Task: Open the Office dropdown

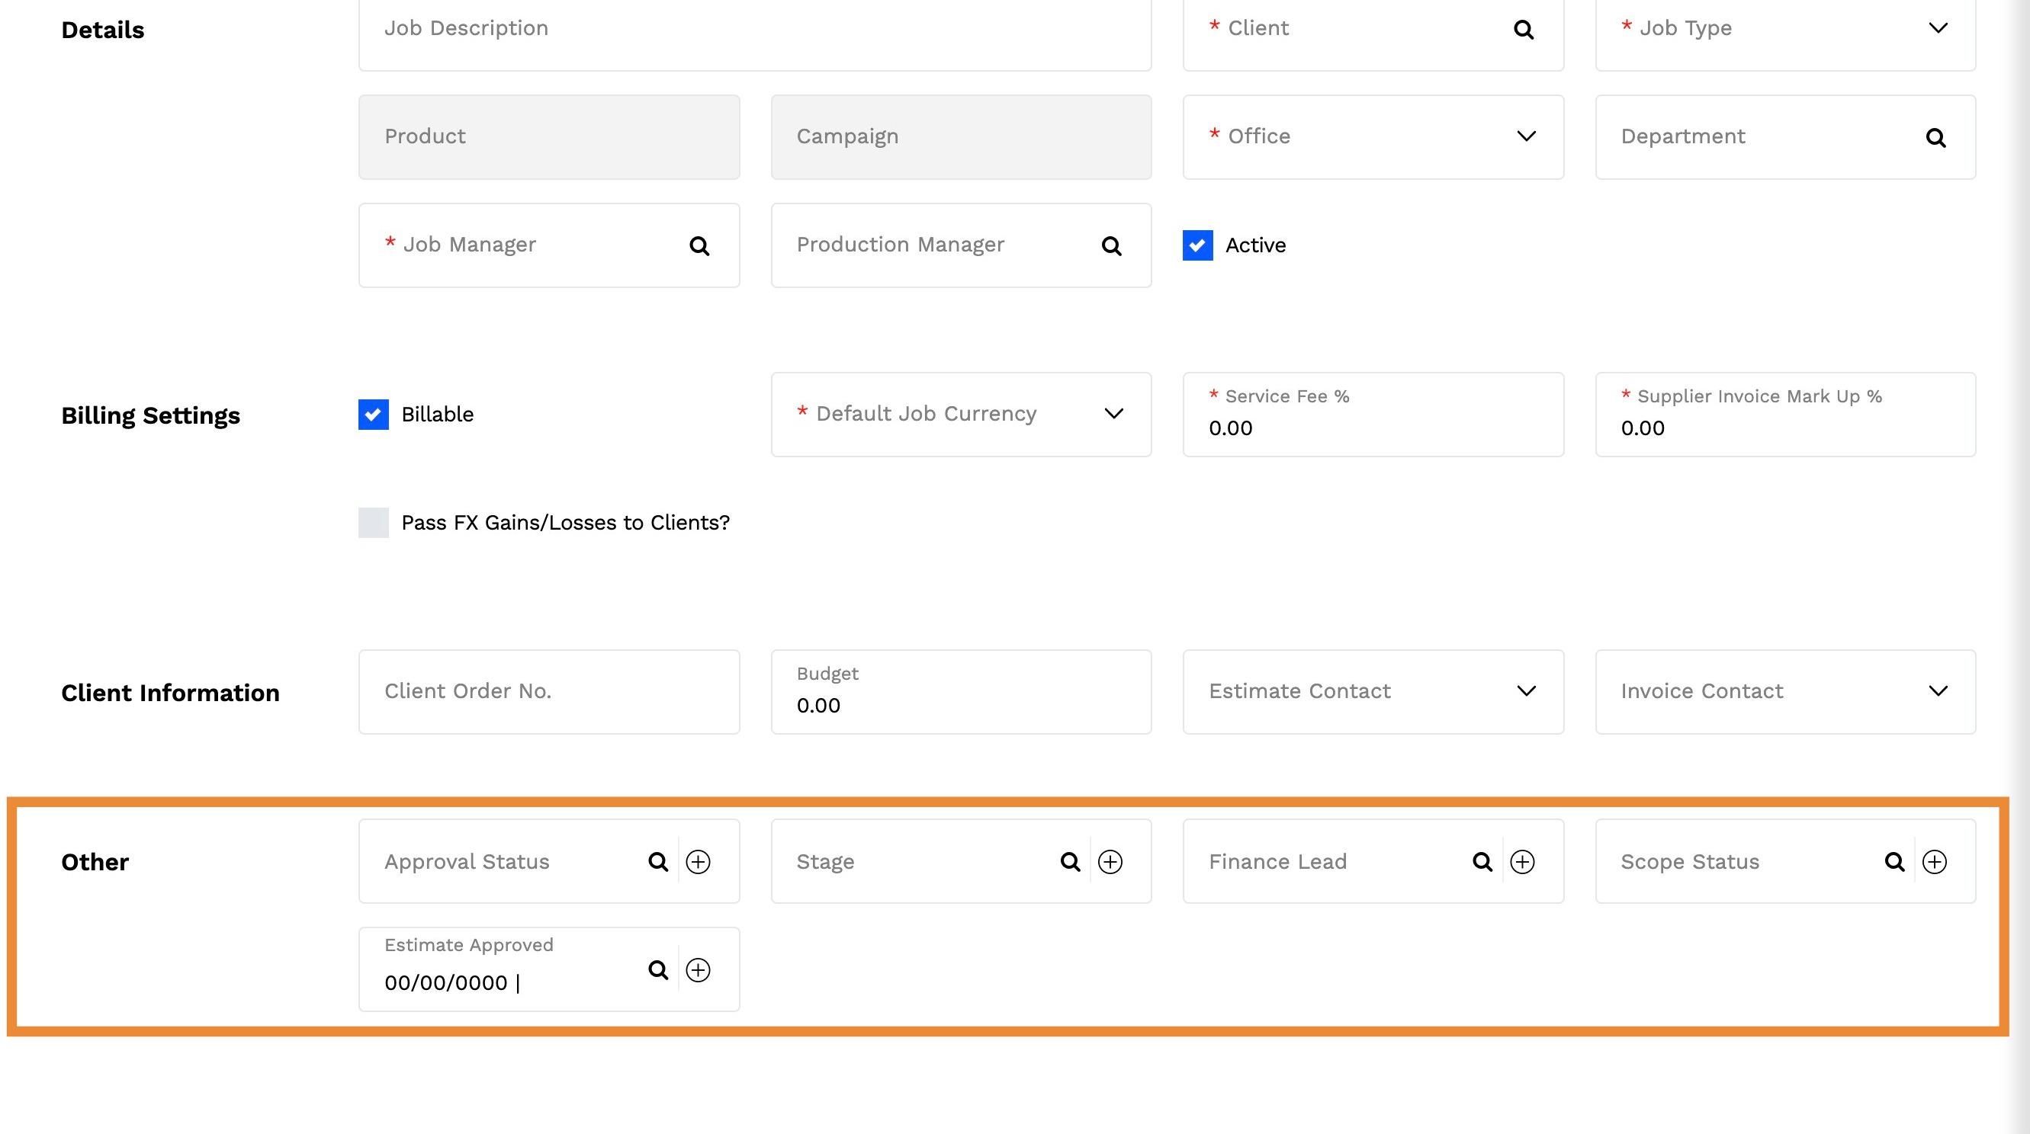Action: click(x=1527, y=136)
